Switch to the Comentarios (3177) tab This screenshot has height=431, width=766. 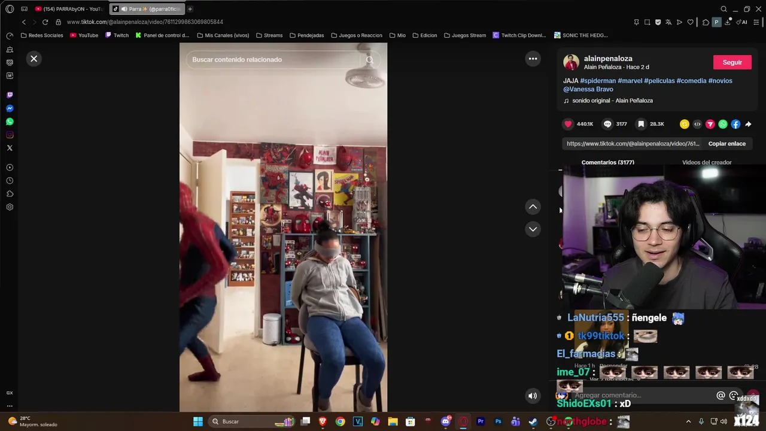pyautogui.click(x=607, y=162)
